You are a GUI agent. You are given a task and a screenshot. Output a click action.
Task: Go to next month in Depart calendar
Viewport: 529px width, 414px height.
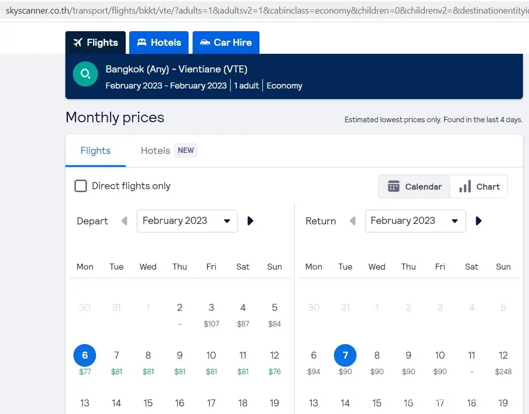250,221
